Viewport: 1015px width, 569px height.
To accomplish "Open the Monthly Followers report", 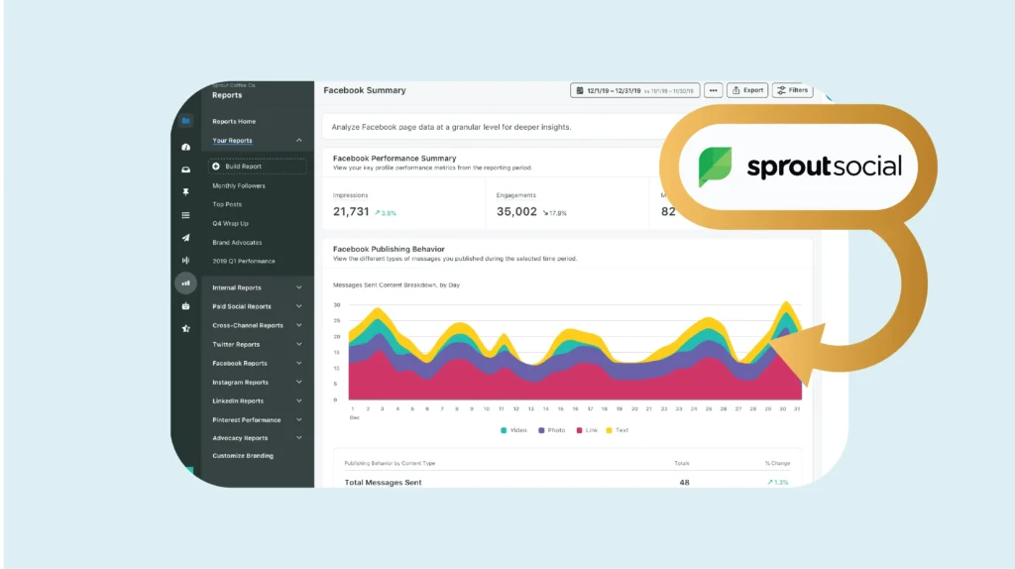I will 239,186.
